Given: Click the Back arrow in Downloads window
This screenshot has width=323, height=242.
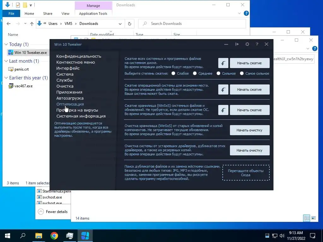Looking at the screenshot, I should pos(9,24).
